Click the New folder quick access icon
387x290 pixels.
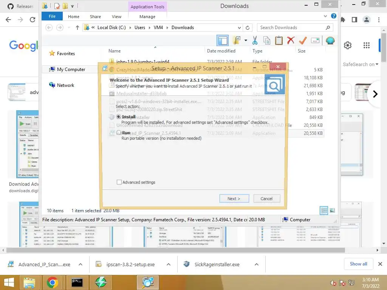[65, 6]
